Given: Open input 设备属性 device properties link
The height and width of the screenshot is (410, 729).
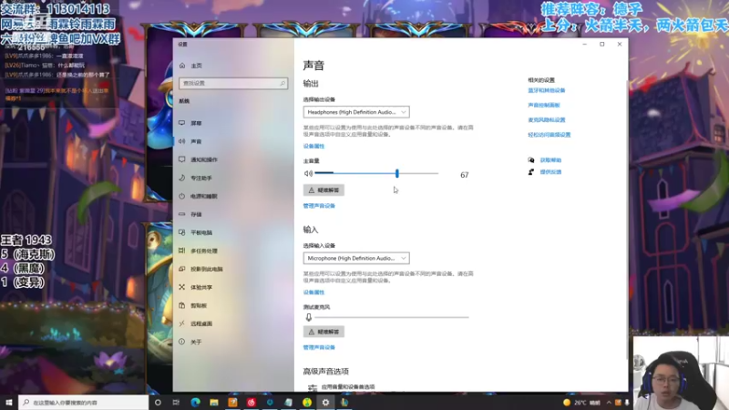Looking at the screenshot, I should tap(313, 292).
